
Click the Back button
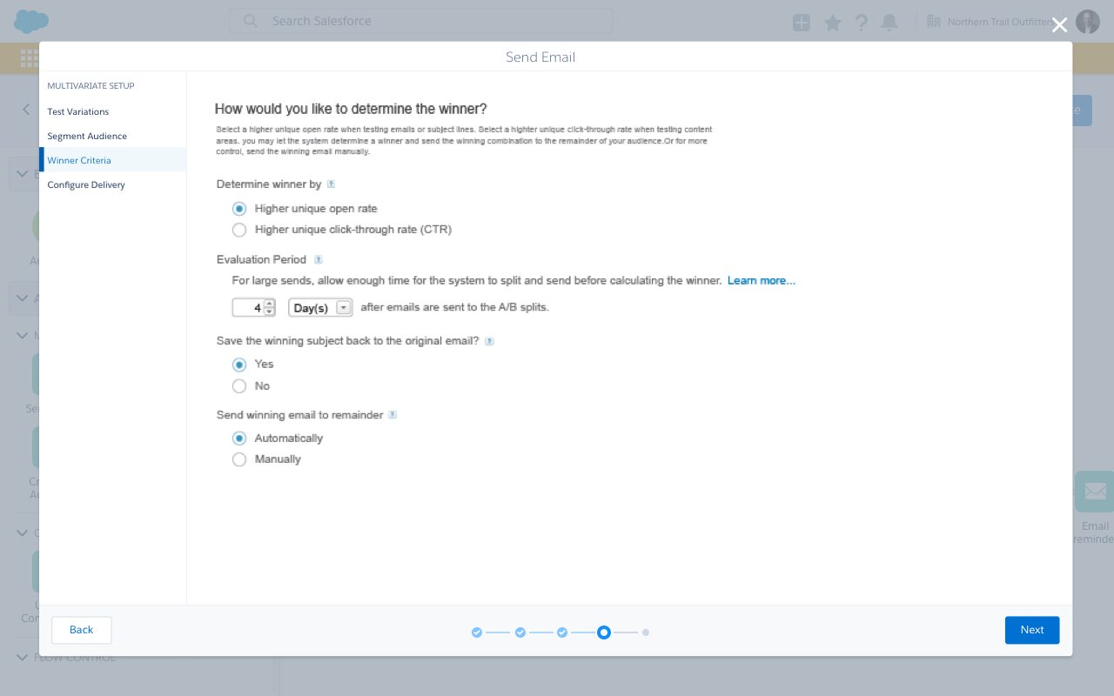[82, 630]
